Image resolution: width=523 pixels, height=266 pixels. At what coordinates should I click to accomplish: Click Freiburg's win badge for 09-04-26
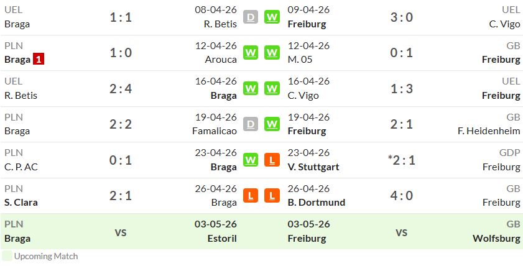coord(272,17)
